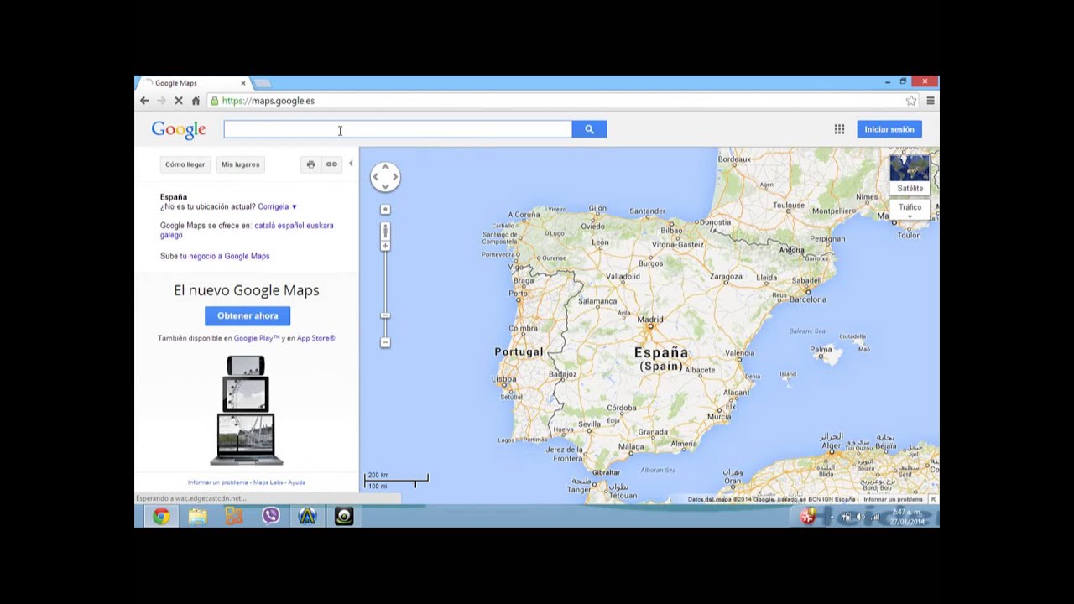Open Cómo llegar directions
This screenshot has height=604, width=1074.
coord(185,164)
